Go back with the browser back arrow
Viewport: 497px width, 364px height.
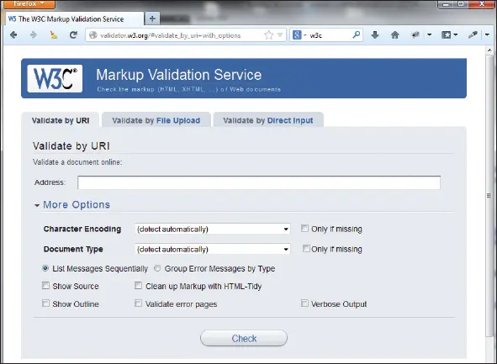pyautogui.click(x=13, y=34)
